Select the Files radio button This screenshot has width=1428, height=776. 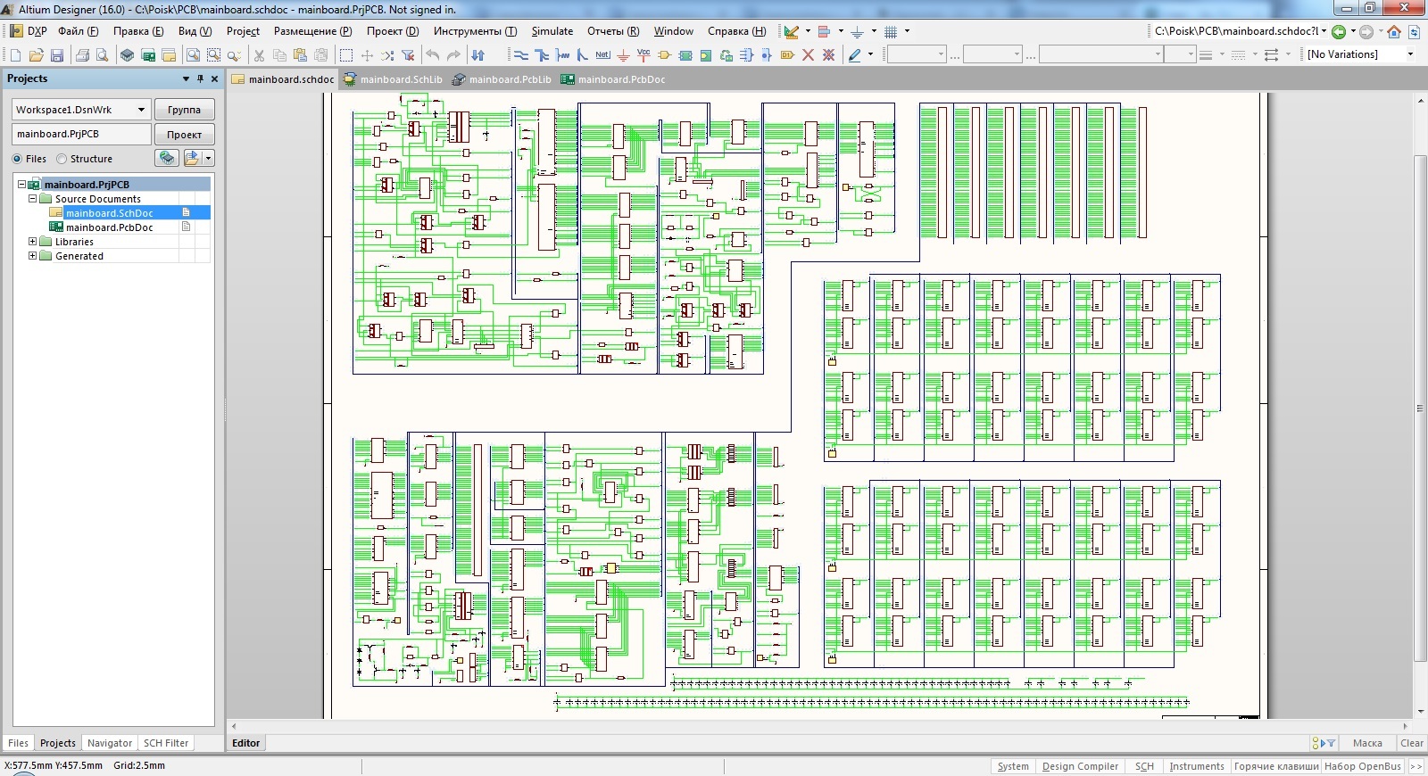[17, 159]
